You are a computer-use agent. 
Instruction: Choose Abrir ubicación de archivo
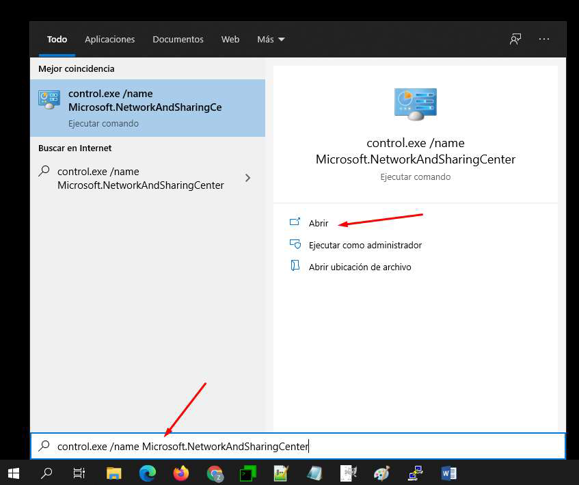[x=360, y=267]
